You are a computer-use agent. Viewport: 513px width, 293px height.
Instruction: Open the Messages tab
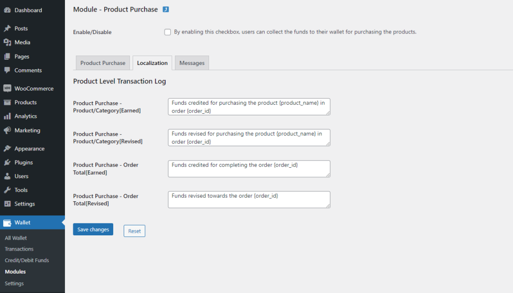coord(192,63)
